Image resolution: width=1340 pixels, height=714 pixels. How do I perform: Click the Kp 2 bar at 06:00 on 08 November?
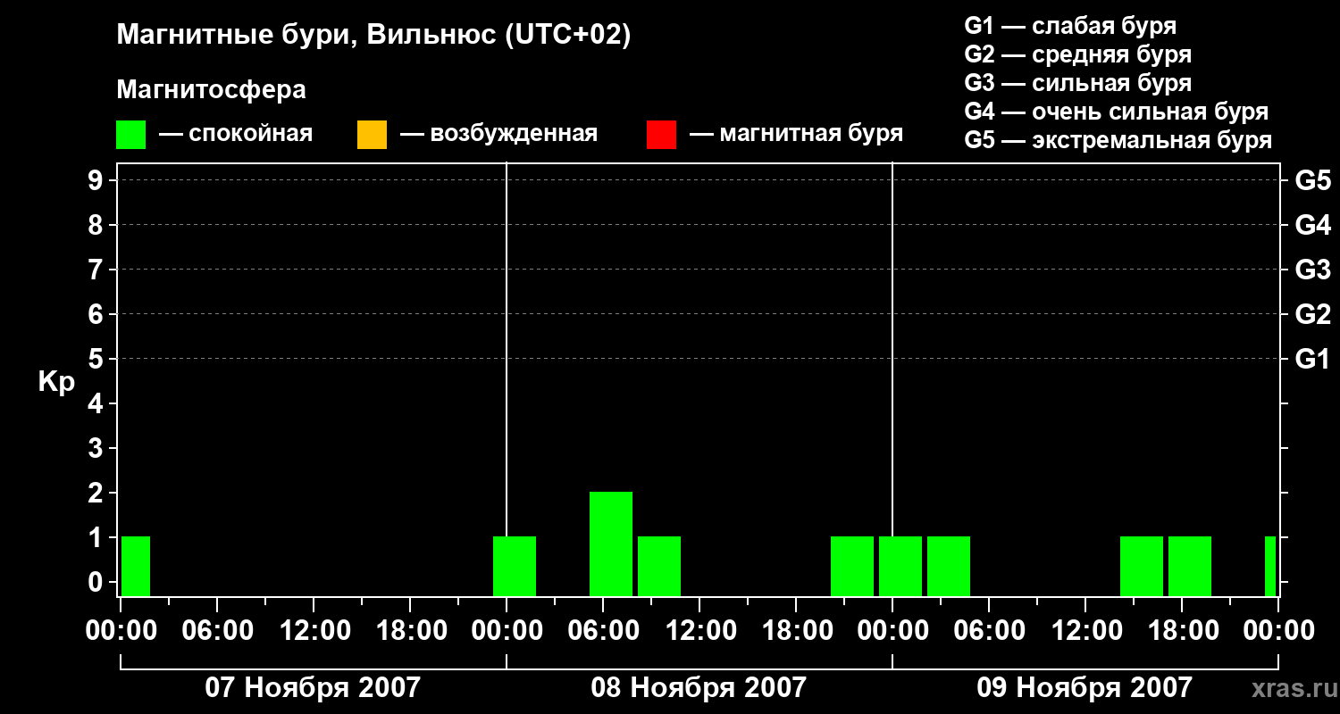tap(611, 544)
